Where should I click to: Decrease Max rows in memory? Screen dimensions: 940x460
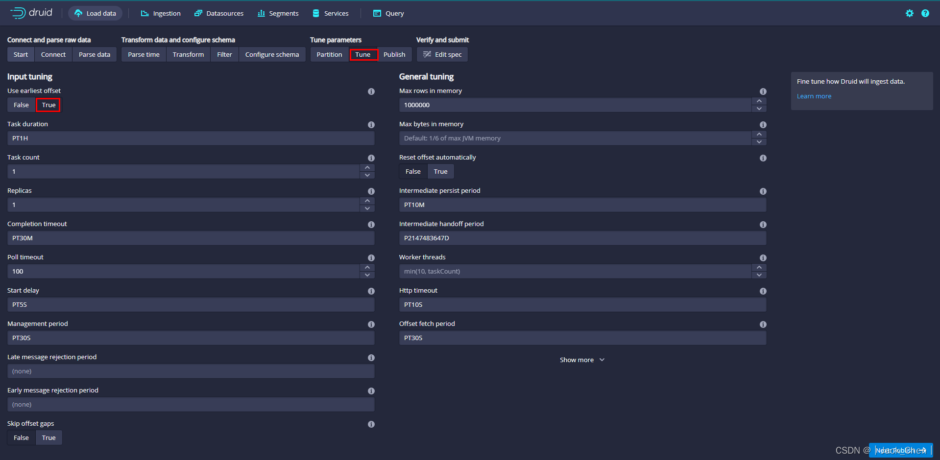[759, 109]
